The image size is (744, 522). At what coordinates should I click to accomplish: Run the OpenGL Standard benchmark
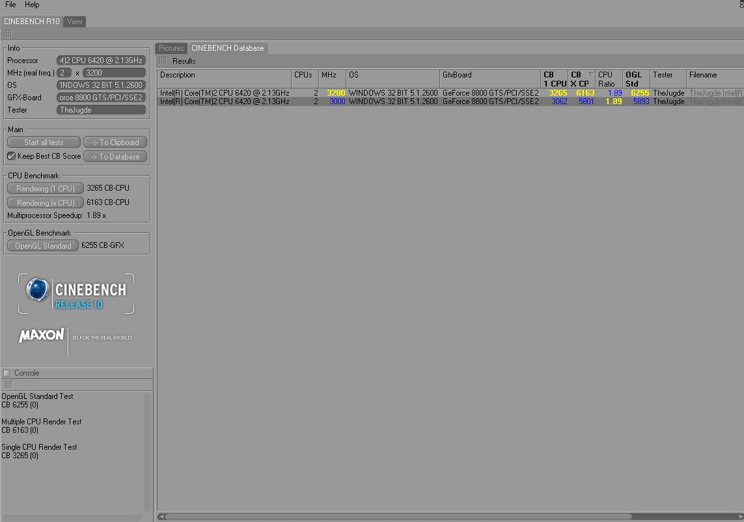(43, 246)
